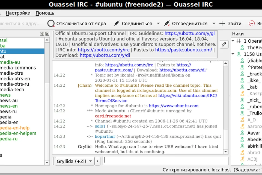The image size is (262, 175).
Task: Select user Aavar in nick list
Action: [254, 133]
